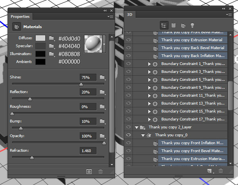Collapse the Thank you copy_0 mesh
238x185 pixels.
[x=143, y=135]
